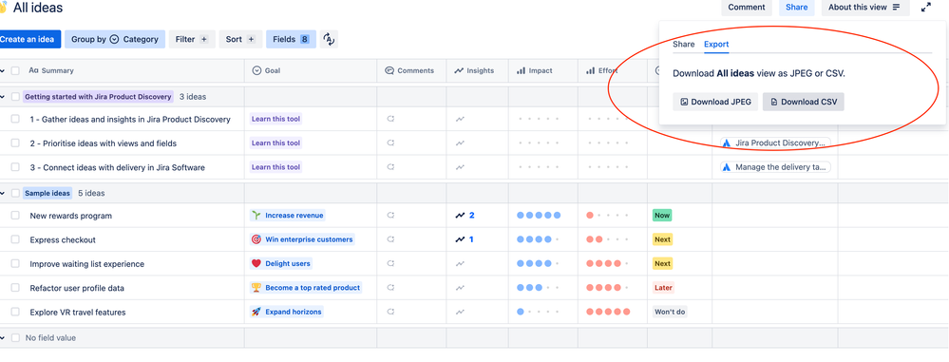Click the Later status label
949x362 pixels.
pyautogui.click(x=663, y=288)
